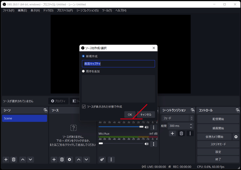Click the existing sources list box
Screen dimensions: 241x170
coord(118,89)
